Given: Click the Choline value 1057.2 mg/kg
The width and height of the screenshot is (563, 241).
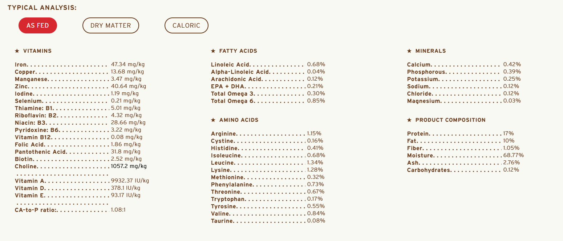Looking at the screenshot, I should [x=129, y=166].
